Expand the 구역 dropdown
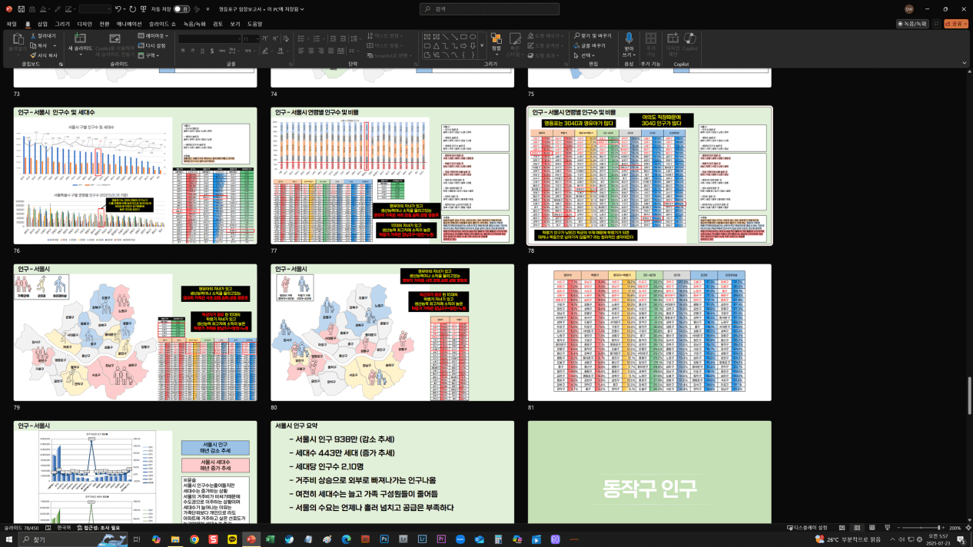This screenshot has height=547, width=973. point(149,55)
